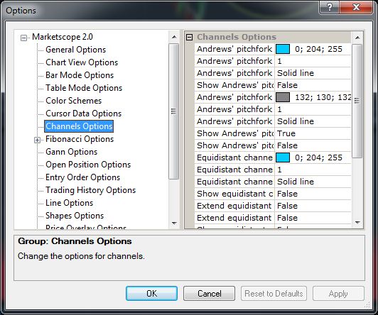The height and width of the screenshot is (315, 378).
Task: Click the property grid scrollbar thumb
Action: click(x=357, y=101)
